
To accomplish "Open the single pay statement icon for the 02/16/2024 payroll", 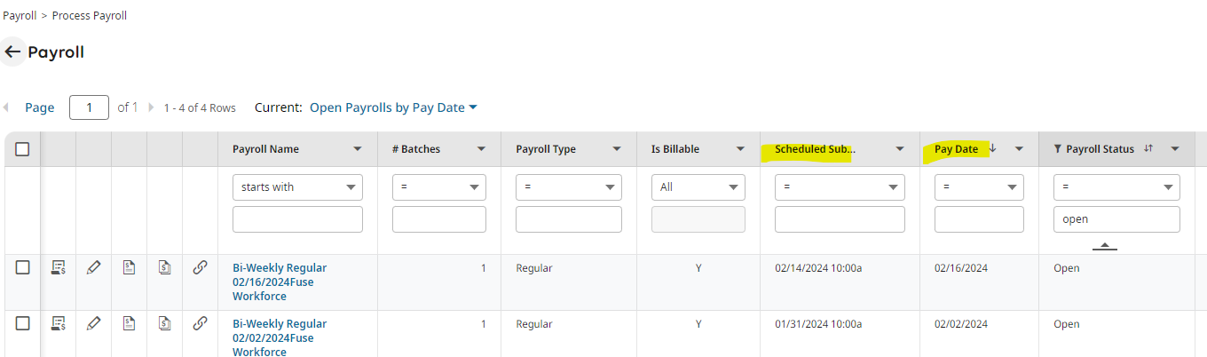I will 129,267.
